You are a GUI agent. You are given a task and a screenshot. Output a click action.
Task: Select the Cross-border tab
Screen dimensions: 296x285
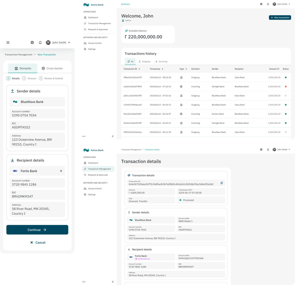tap(52, 68)
